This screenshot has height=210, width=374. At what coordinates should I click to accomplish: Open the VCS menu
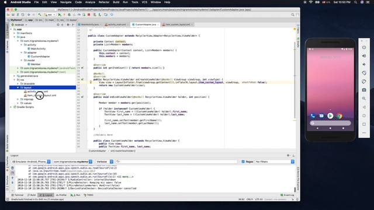(x=144, y=2)
